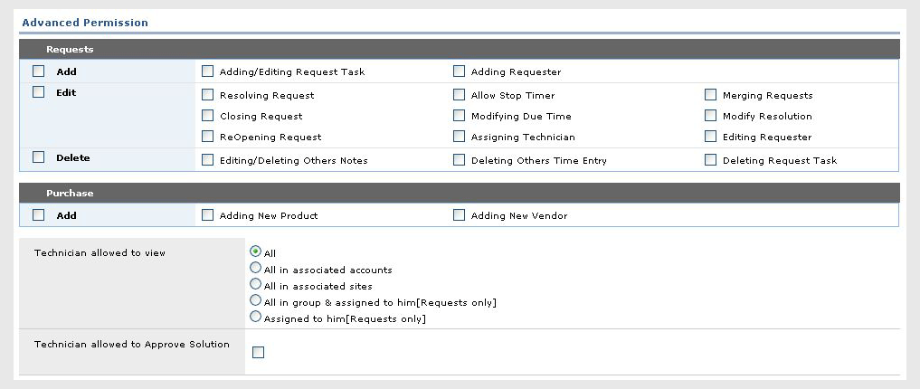Tick the Closing Request checkbox
The image size is (920, 389).
208,116
